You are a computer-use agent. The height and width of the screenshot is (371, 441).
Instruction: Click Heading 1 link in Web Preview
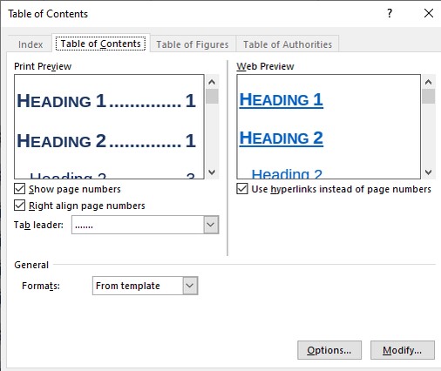tap(282, 100)
